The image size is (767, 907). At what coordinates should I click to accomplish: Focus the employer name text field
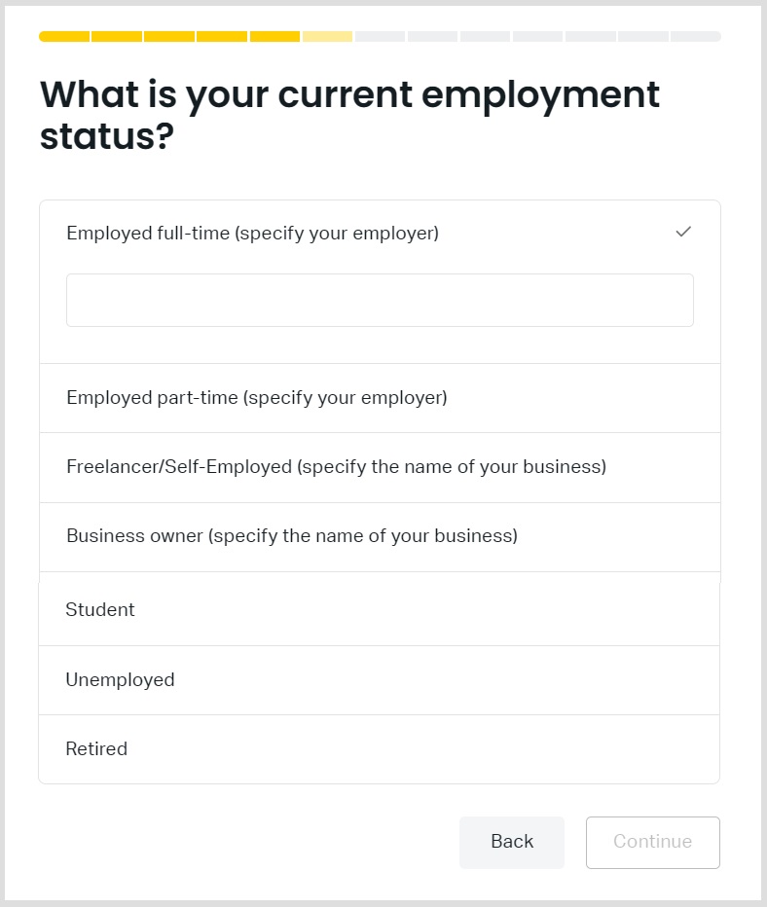click(380, 300)
